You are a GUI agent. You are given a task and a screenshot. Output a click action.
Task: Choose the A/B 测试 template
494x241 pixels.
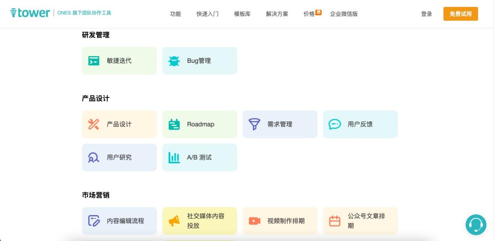200,158
